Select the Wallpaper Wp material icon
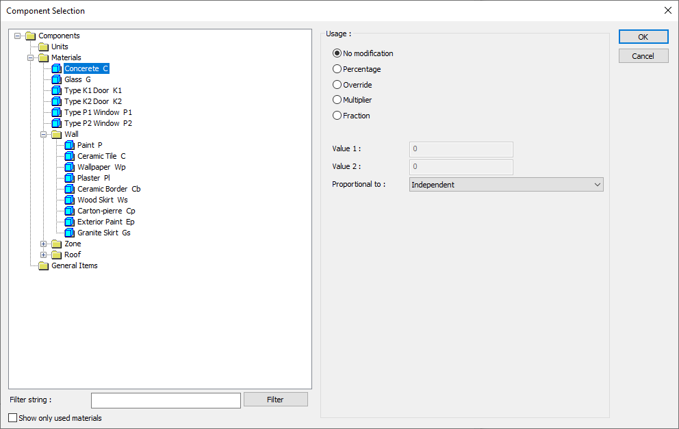The height and width of the screenshot is (429, 679). coord(69,167)
